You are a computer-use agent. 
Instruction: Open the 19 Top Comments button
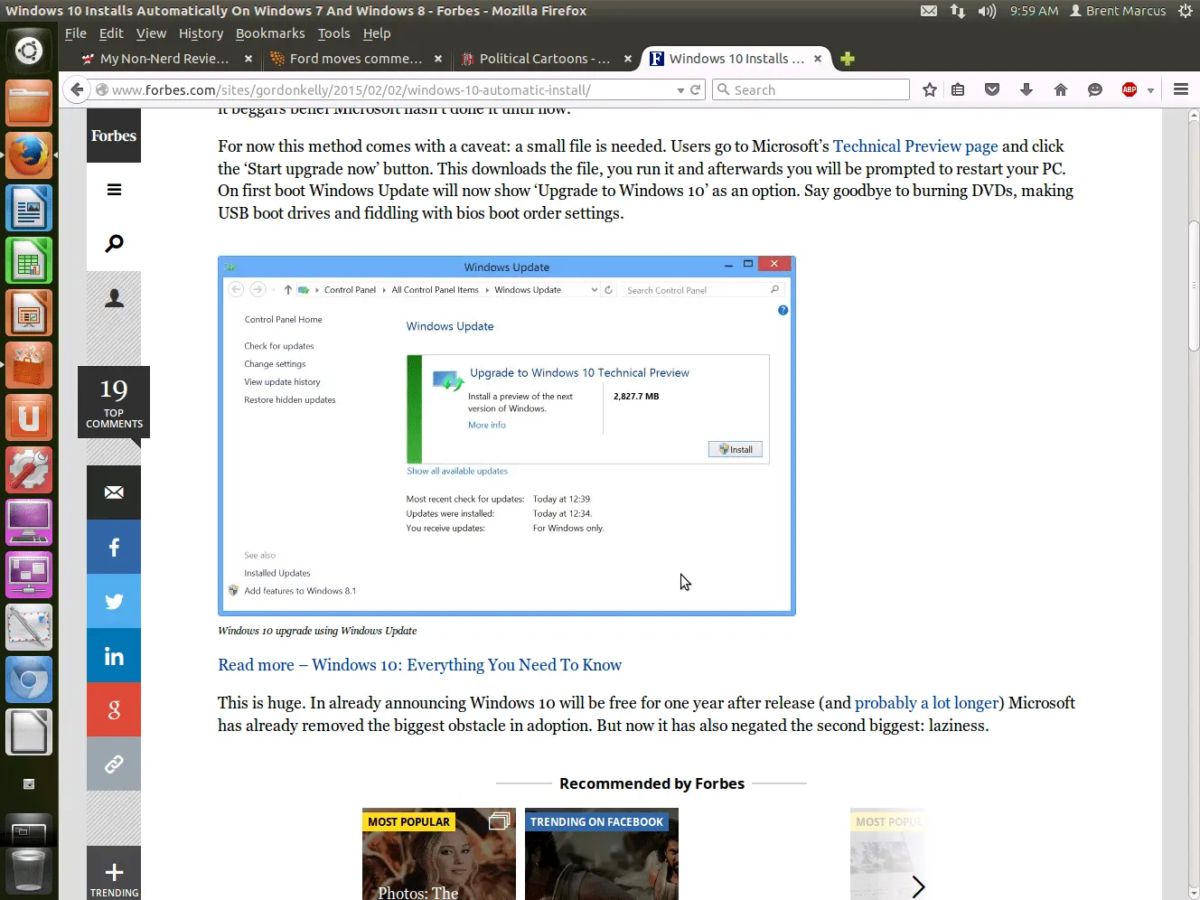tap(114, 402)
